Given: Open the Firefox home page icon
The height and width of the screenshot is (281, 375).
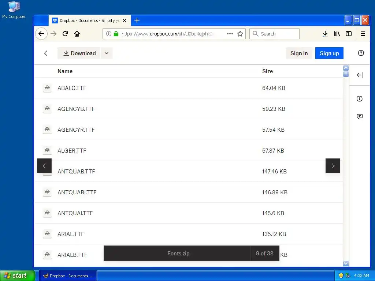Looking at the screenshot, I should click(77, 34).
